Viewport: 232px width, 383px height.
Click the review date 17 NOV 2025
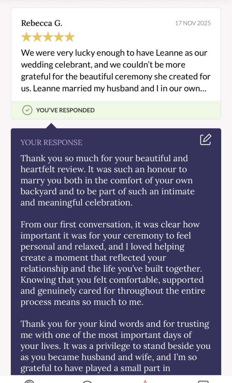[193, 23]
